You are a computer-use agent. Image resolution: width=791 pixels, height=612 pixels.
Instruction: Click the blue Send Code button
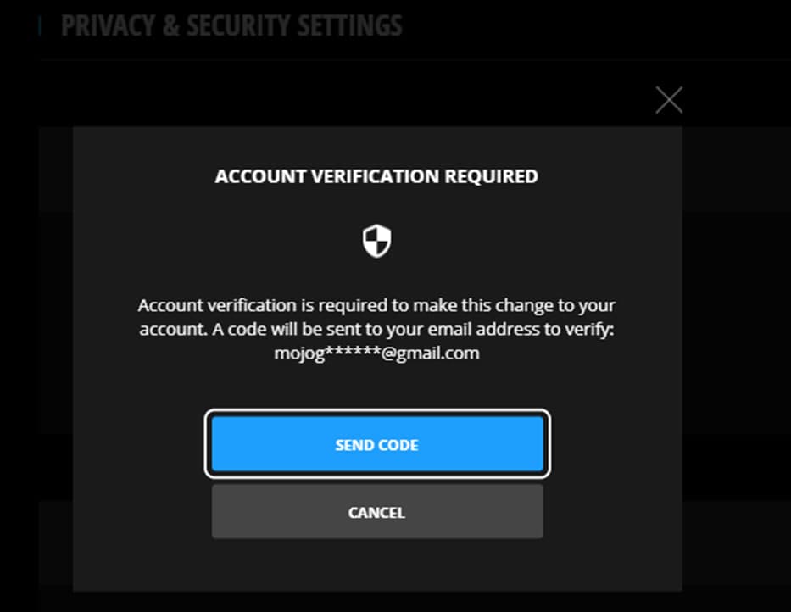(377, 444)
